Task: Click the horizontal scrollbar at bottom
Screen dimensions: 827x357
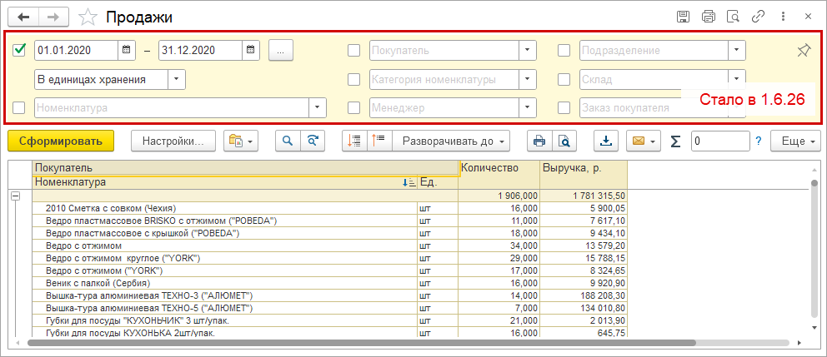Action: (362, 343)
